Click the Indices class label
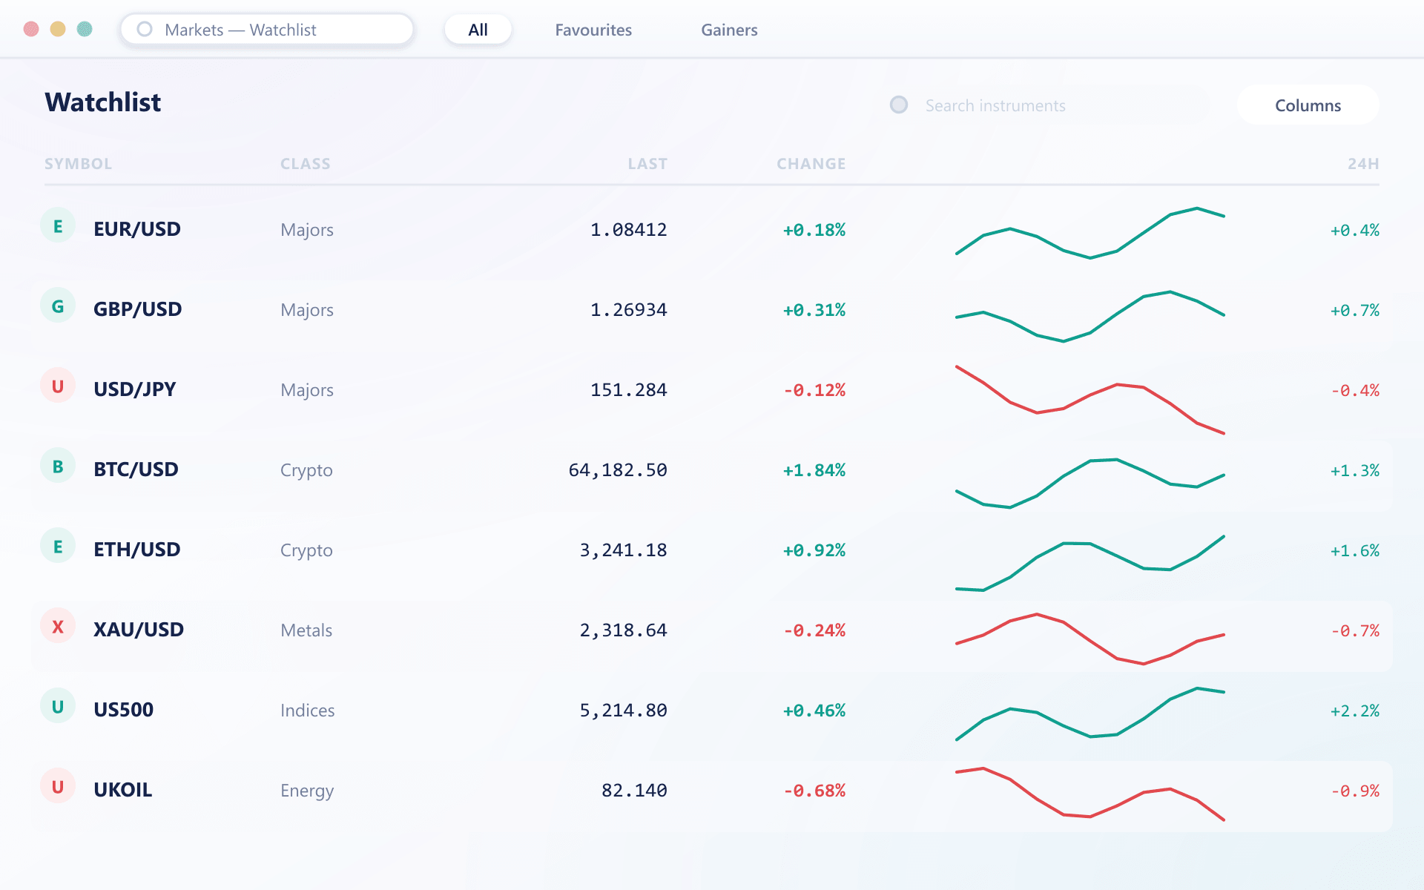 click(307, 711)
